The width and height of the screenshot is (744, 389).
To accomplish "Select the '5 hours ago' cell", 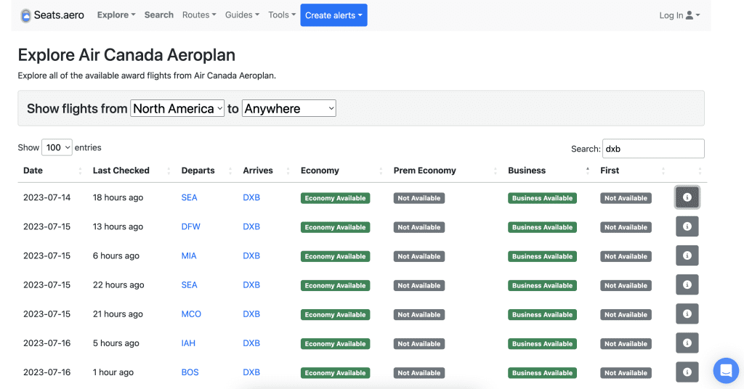I will [x=116, y=343].
